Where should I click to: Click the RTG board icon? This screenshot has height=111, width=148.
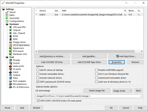(x=10, y=51)
